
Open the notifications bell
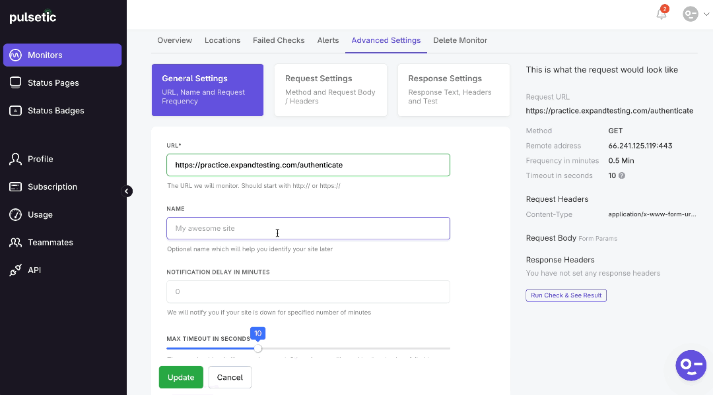coord(662,14)
